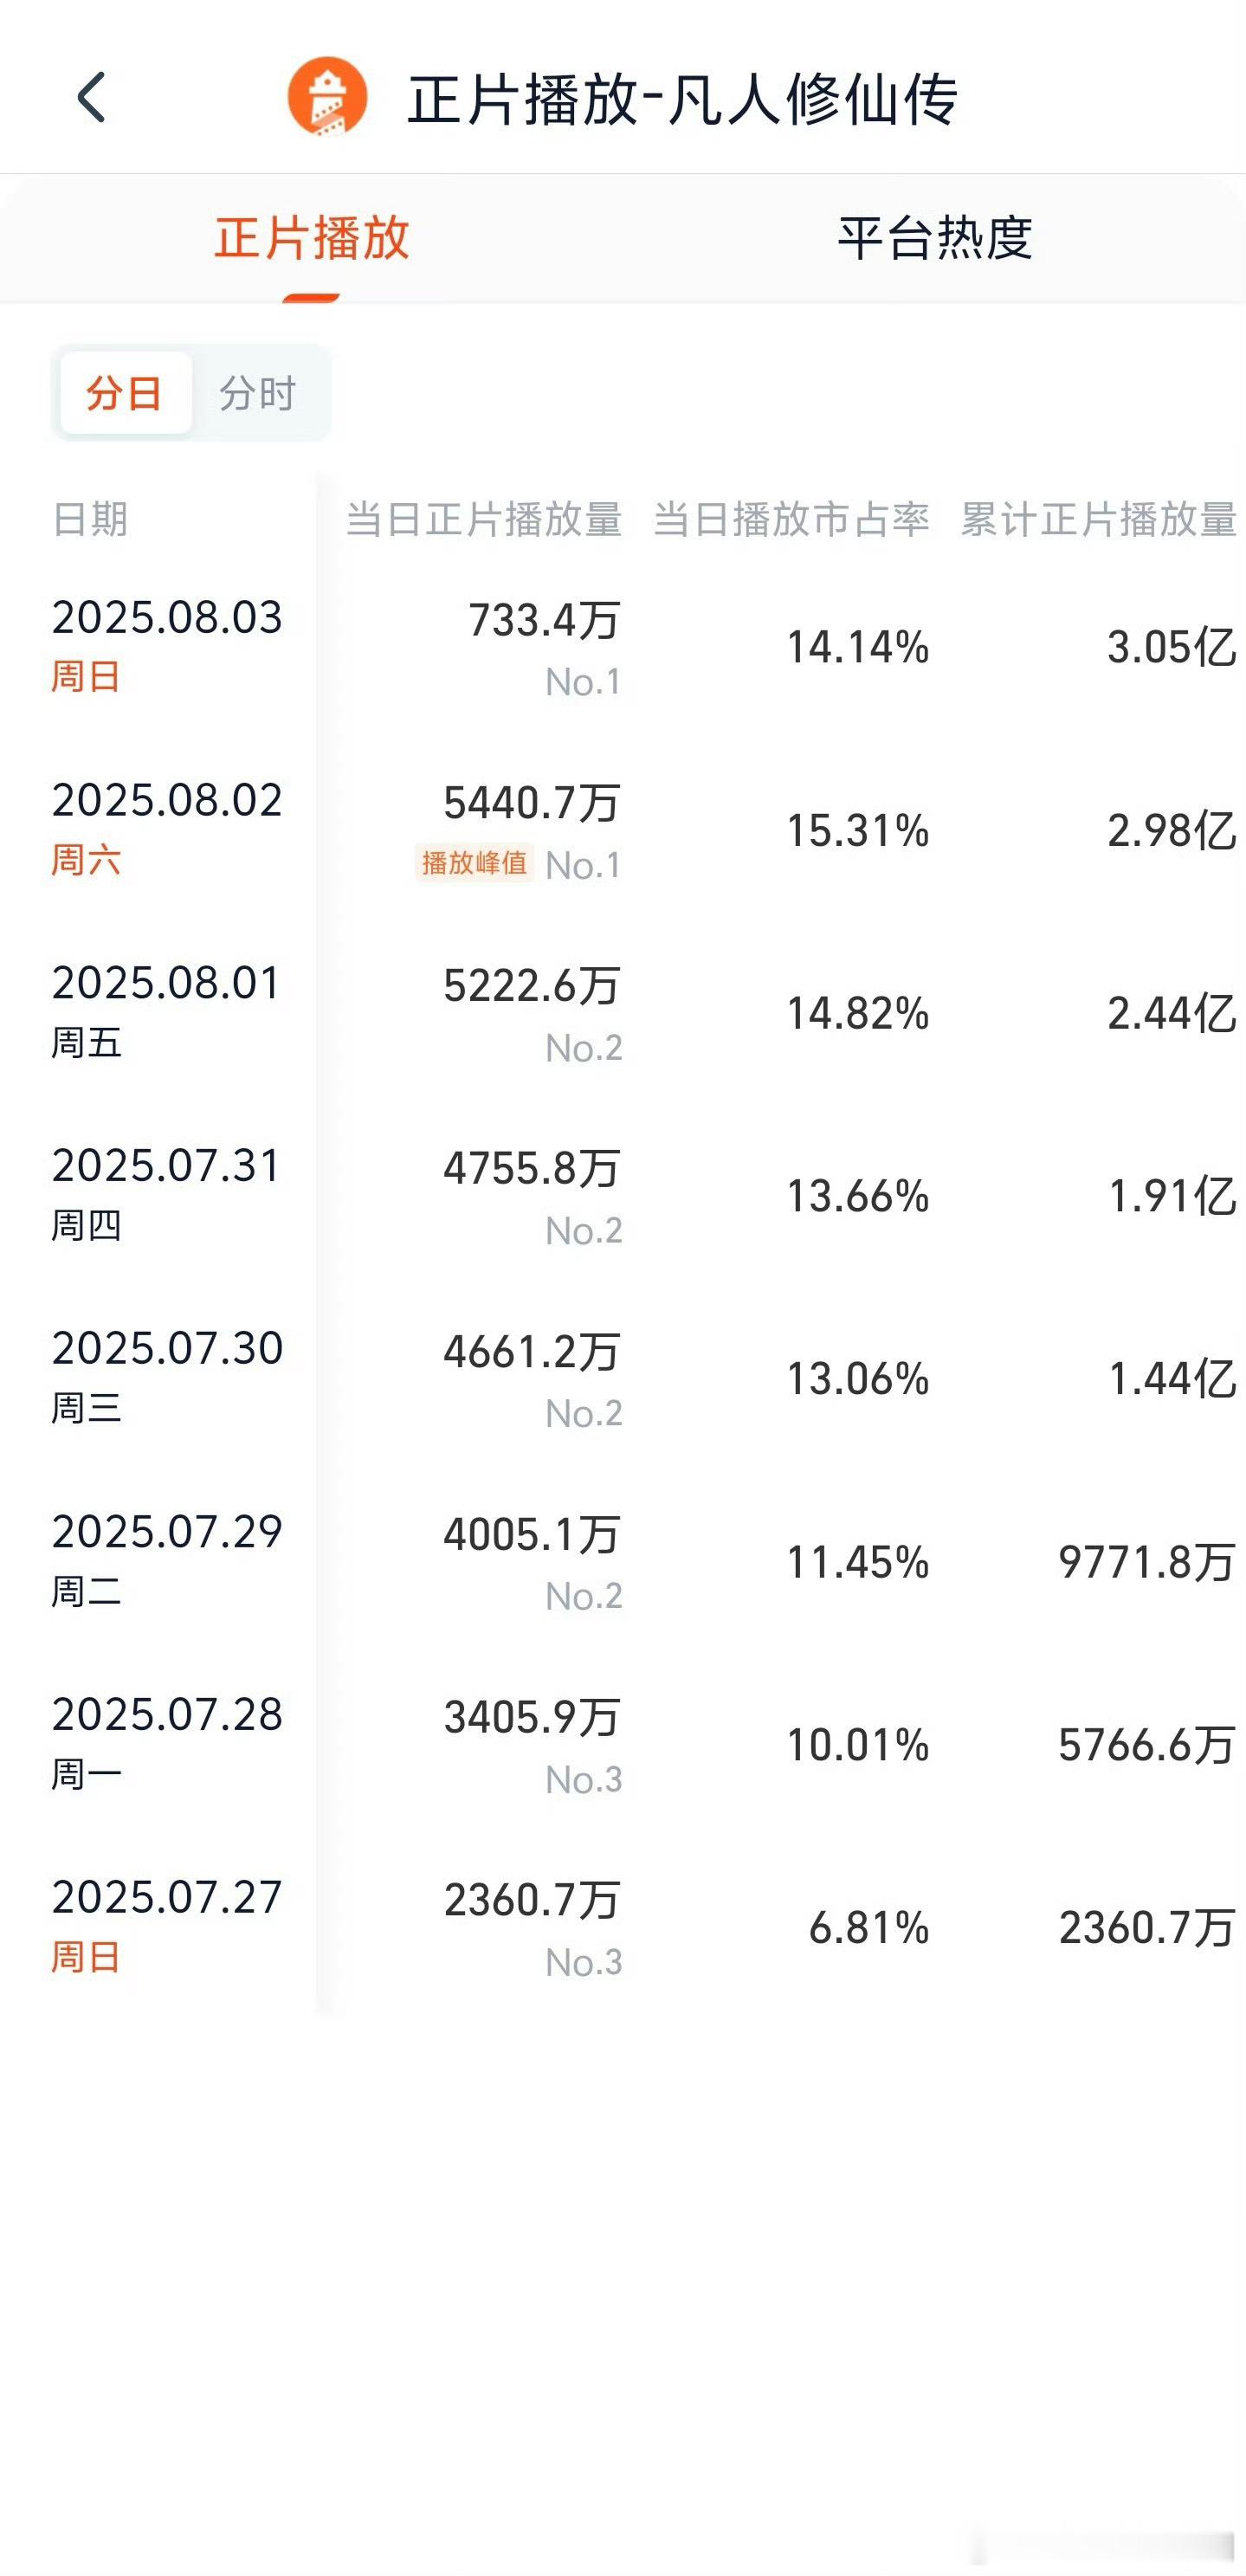Toggle to 分时 hourly view
Image resolution: width=1246 pixels, height=2576 pixels.
258,393
